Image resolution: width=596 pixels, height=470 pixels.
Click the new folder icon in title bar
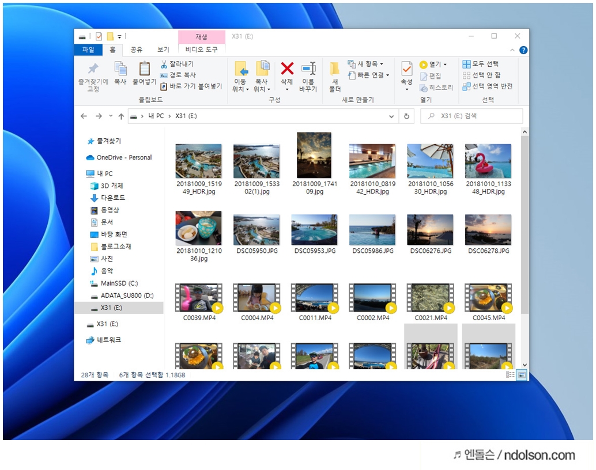110,36
